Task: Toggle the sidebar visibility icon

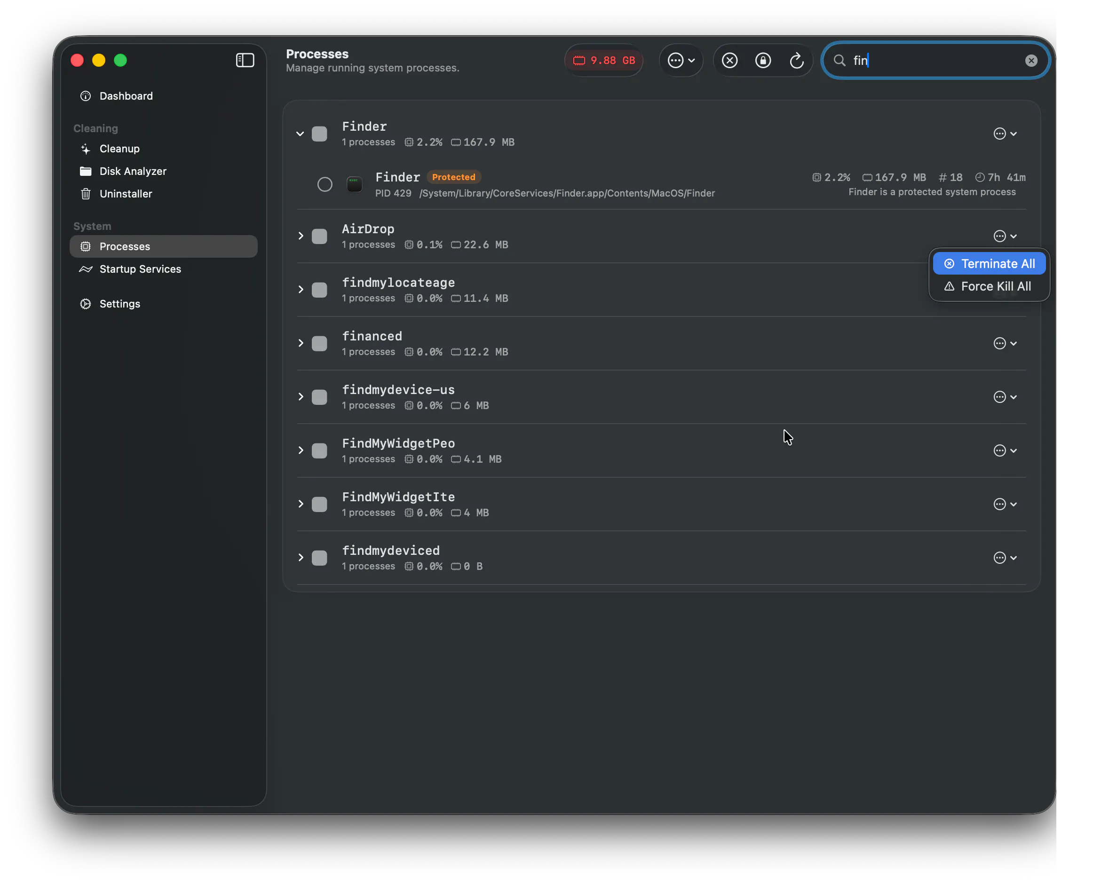Action: pos(245,60)
